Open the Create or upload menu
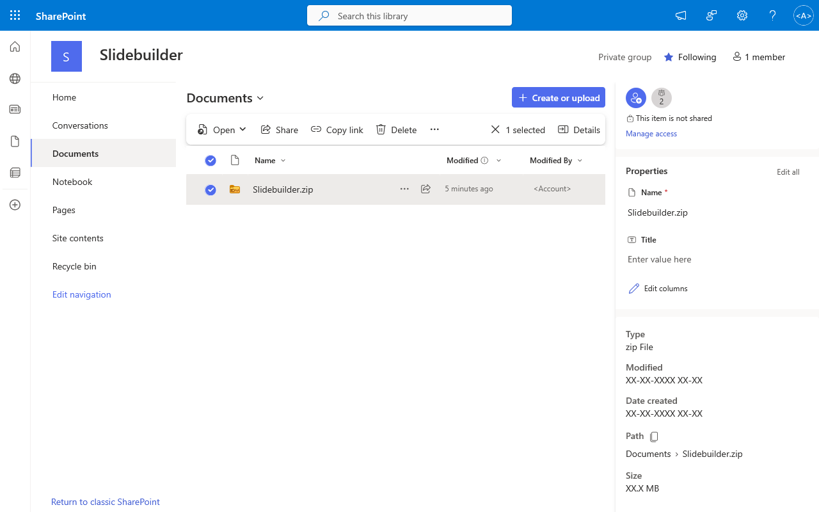 tap(559, 98)
